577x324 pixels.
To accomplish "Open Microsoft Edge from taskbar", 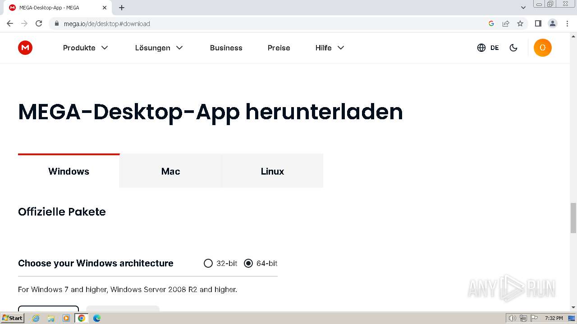I will tap(96, 318).
